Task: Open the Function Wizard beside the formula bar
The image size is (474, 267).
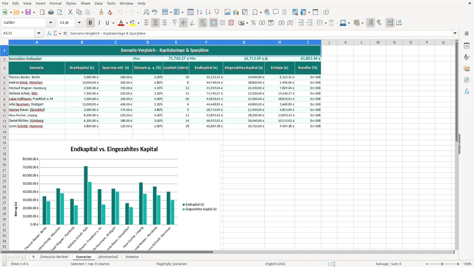Action: [49, 34]
